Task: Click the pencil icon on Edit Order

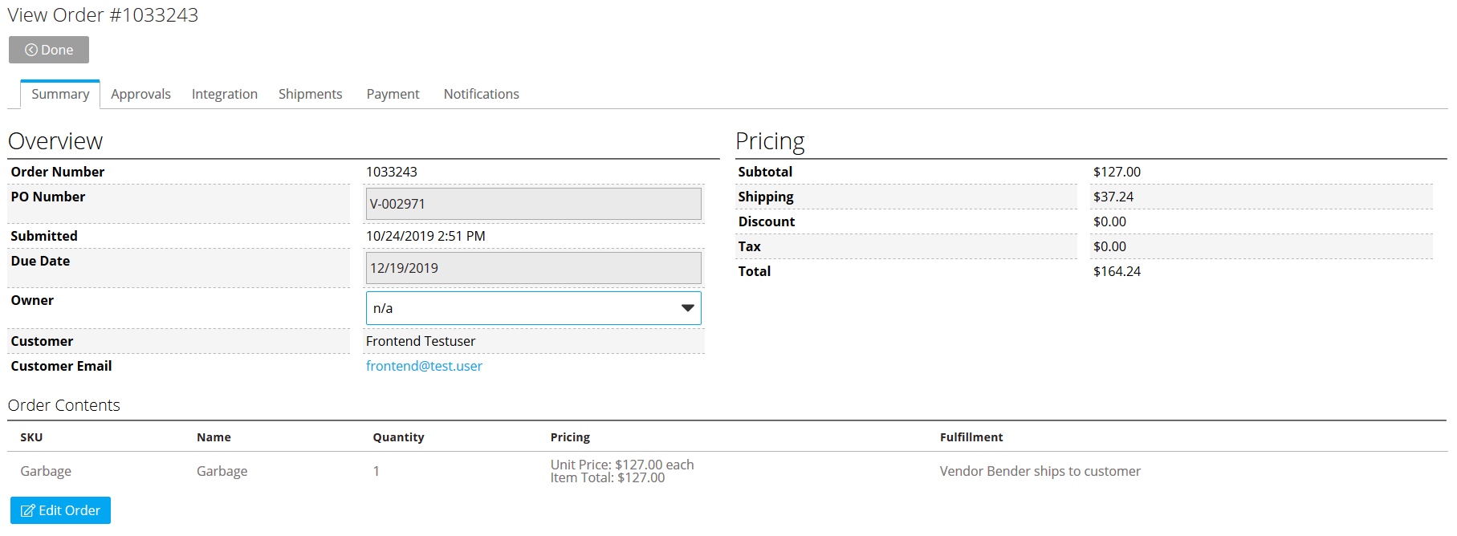Action: pyautogui.click(x=27, y=510)
